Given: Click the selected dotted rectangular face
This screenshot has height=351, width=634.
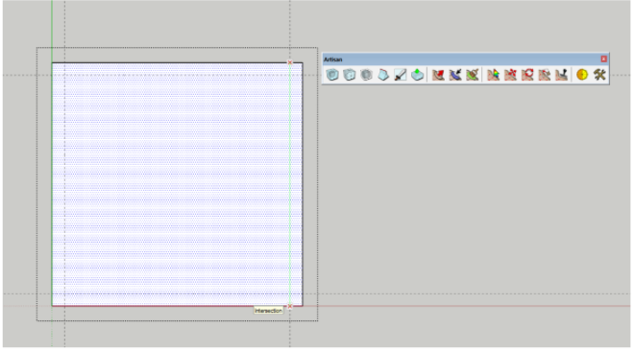Looking at the screenshot, I should [x=177, y=184].
